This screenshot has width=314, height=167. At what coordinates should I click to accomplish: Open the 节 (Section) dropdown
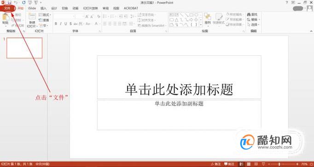coord(43,26)
